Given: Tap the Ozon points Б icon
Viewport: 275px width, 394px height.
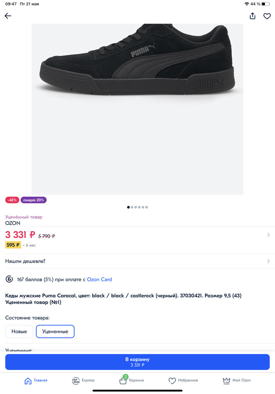Looking at the screenshot, I should click(9, 280).
